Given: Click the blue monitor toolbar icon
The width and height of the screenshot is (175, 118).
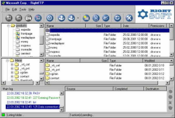Looking at the screenshot, I should [x=38, y=18].
